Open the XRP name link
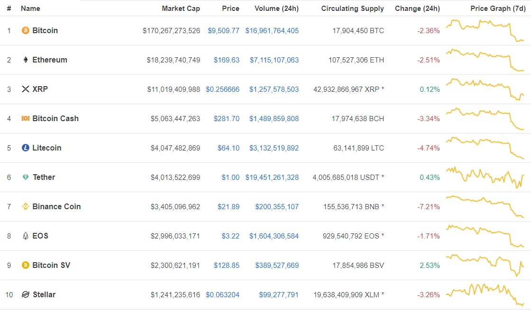 click(x=40, y=89)
